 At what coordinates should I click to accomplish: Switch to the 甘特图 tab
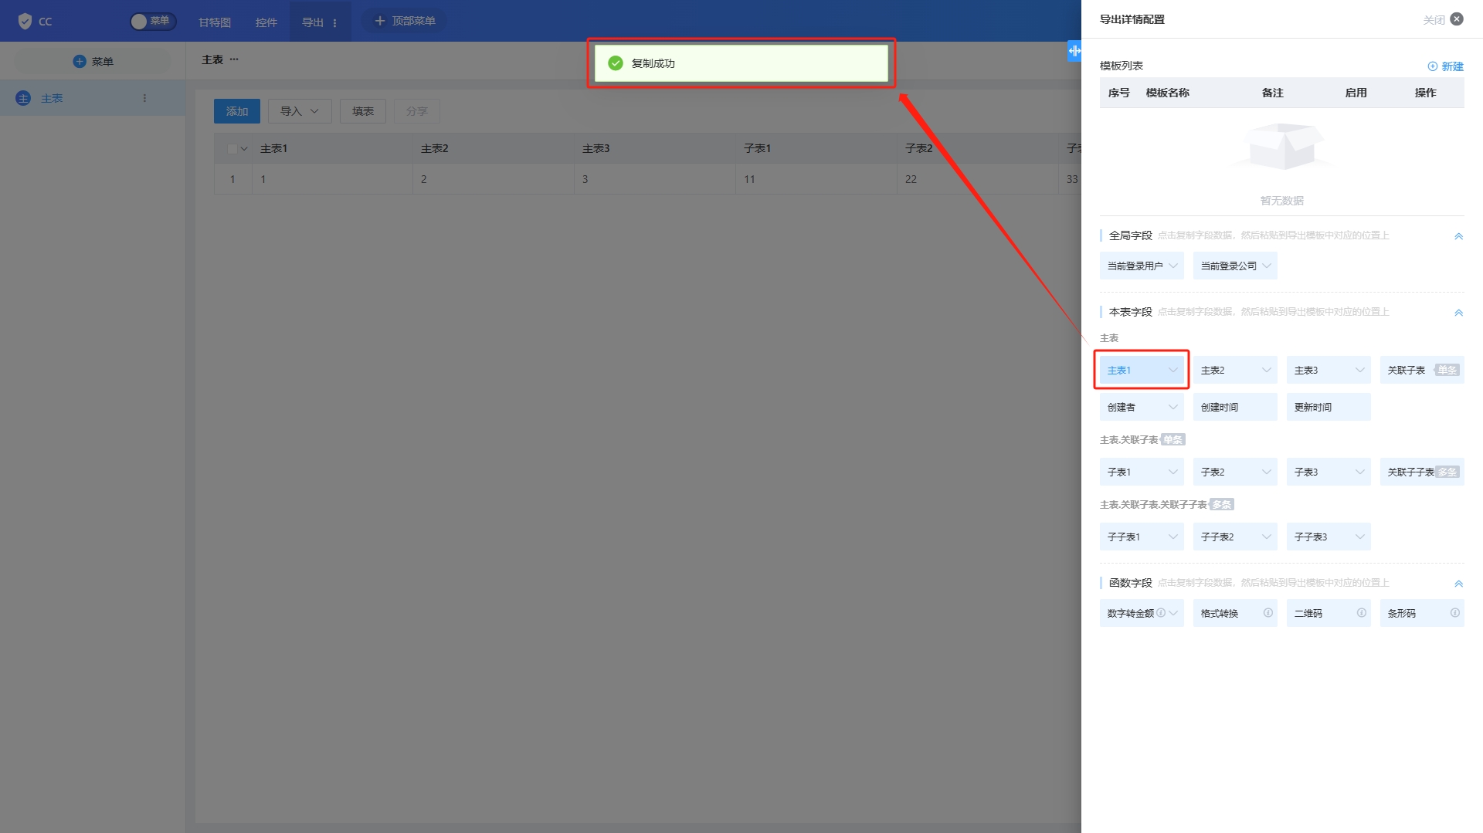click(x=215, y=22)
